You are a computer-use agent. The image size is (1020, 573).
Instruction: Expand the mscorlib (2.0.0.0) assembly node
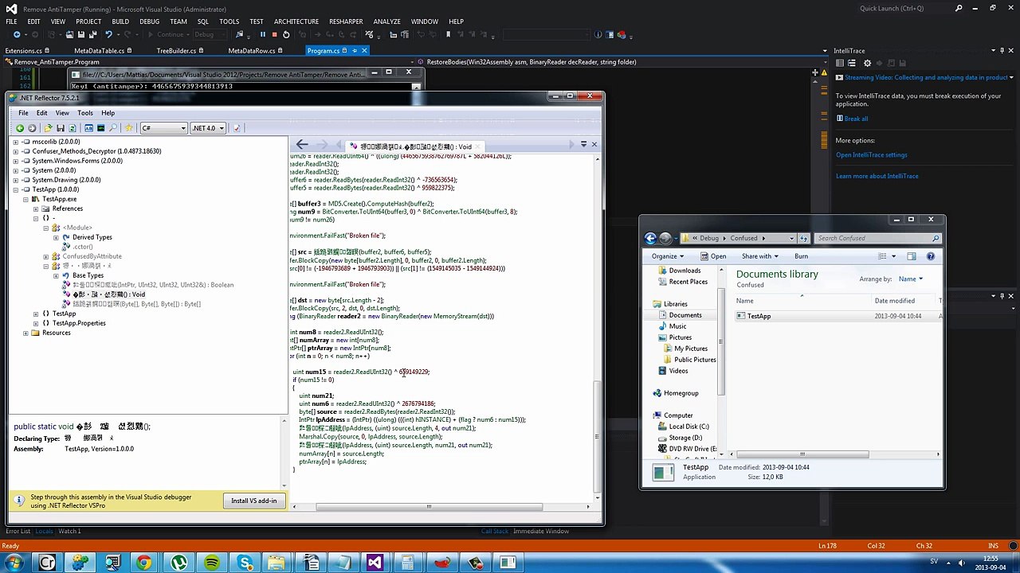click(x=15, y=142)
